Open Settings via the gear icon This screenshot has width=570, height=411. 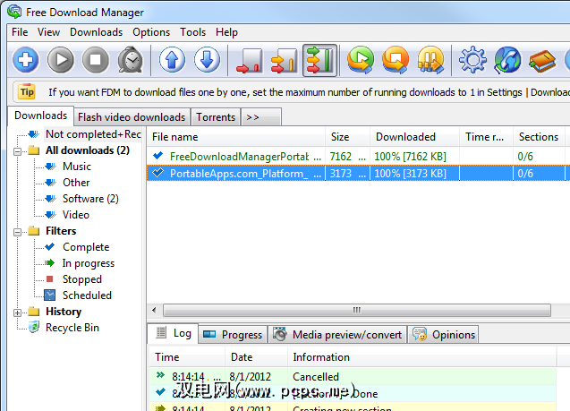(x=472, y=60)
